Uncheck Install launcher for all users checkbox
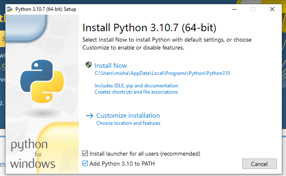Viewport: 286px width, 176px height. click(x=85, y=154)
